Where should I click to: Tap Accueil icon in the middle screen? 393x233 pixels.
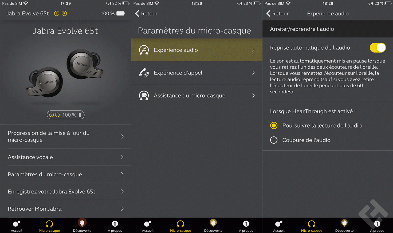(148, 224)
